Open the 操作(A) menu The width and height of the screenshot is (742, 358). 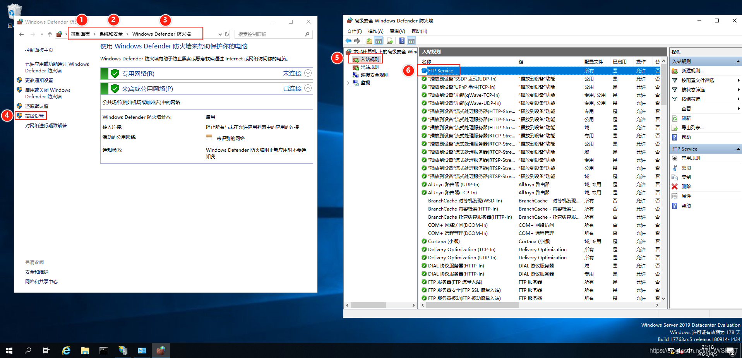tap(375, 31)
